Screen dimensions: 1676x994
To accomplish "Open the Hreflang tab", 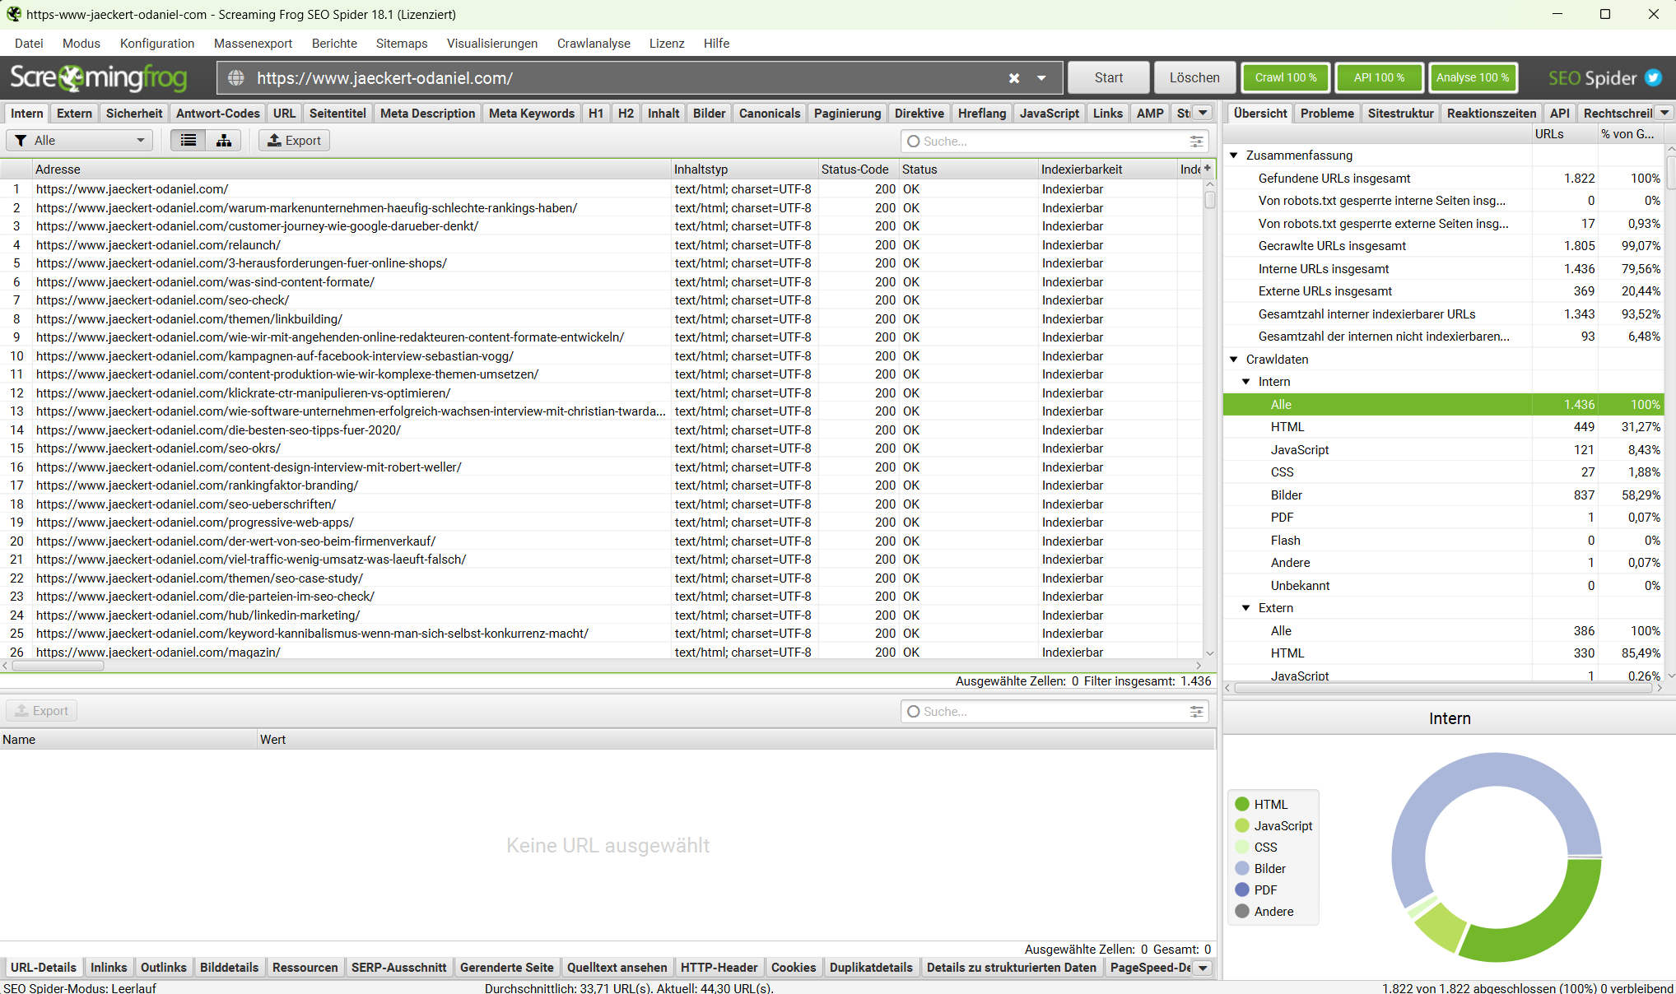I will pos(982,113).
